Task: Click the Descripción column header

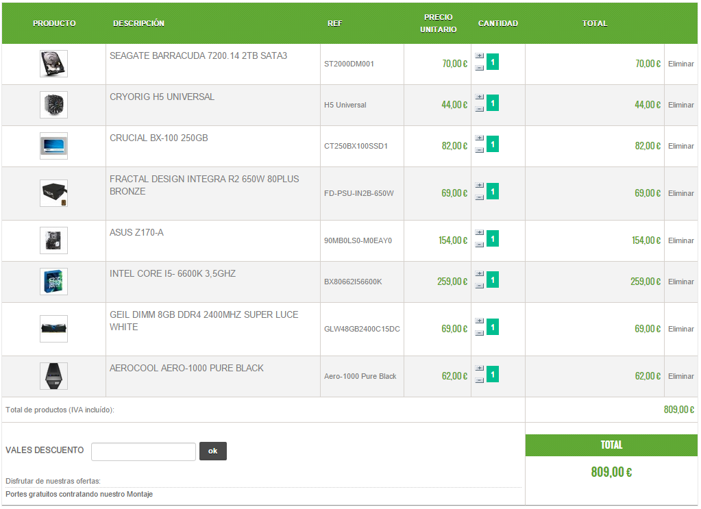Action: (138, 24)
